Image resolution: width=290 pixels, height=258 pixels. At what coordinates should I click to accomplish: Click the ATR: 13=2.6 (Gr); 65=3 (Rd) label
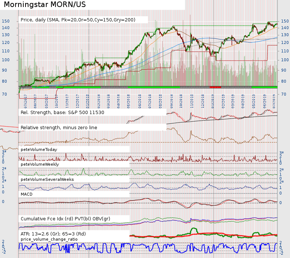coord(53,234)
